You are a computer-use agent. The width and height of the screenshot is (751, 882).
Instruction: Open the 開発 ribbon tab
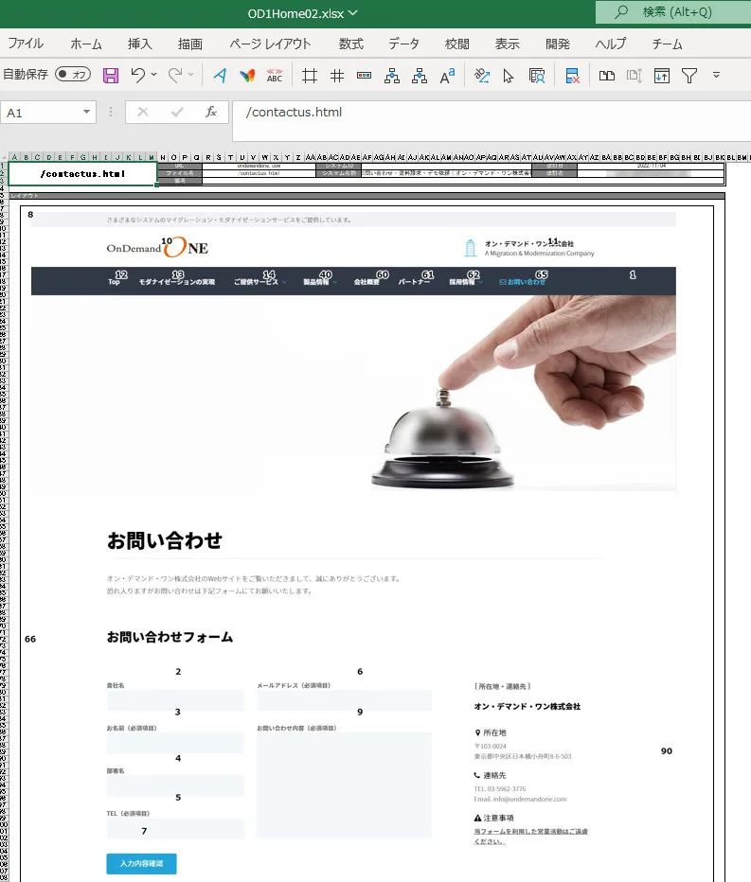tap(558, 44)
